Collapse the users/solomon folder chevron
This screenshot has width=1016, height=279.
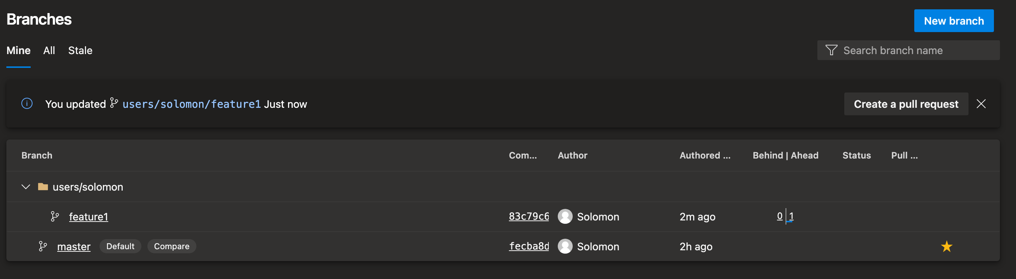point(26,186)
